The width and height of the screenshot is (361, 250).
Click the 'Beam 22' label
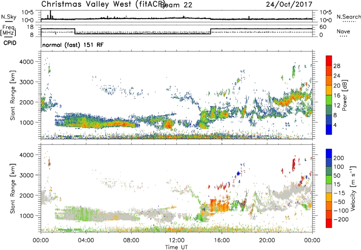(x=176, y=5)
